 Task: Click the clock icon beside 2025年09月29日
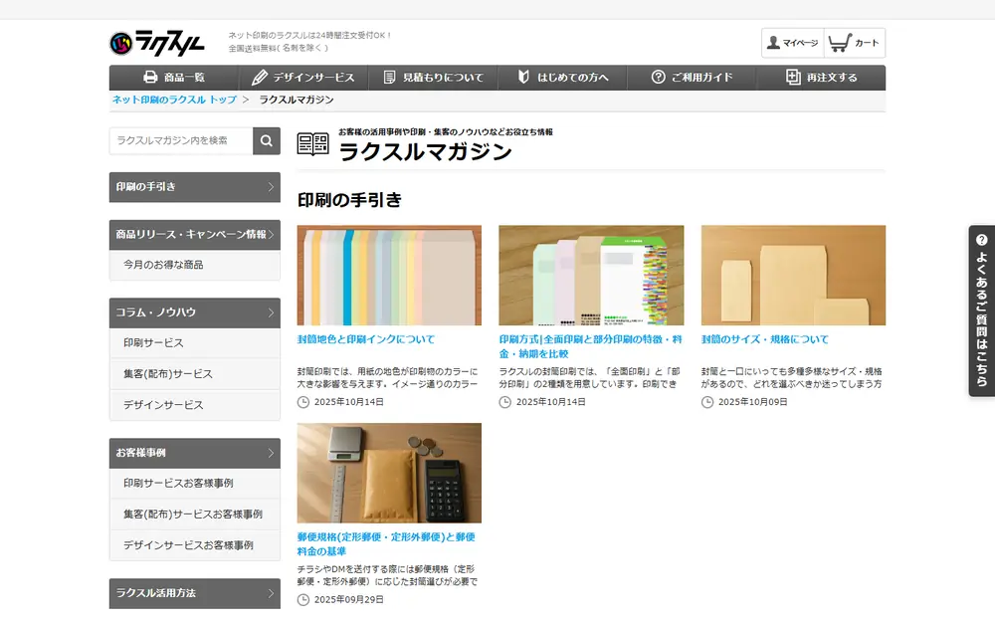click(303, 600)
